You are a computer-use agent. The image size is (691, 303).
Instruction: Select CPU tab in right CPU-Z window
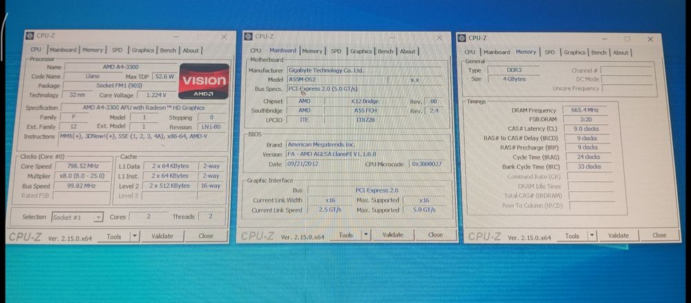pos(470,52)
